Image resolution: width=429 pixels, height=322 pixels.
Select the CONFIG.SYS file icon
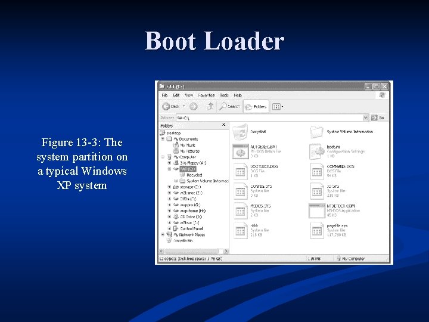tap(241, 191)
